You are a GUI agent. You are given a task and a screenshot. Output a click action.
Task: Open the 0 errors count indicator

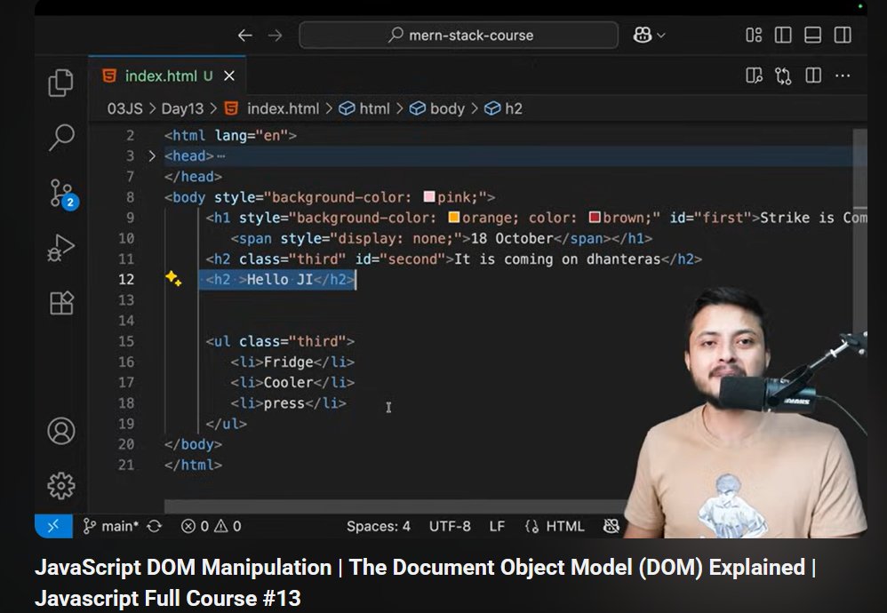pos(196,527)
